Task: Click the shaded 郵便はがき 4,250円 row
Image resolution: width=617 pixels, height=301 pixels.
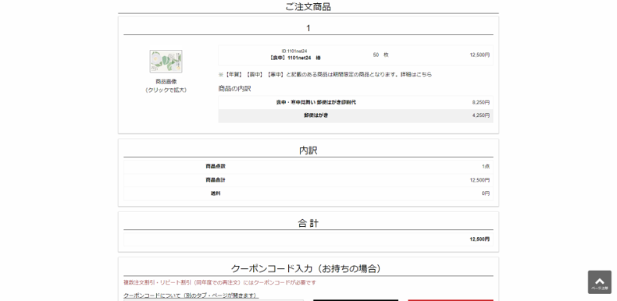Action: click(355, 116)
